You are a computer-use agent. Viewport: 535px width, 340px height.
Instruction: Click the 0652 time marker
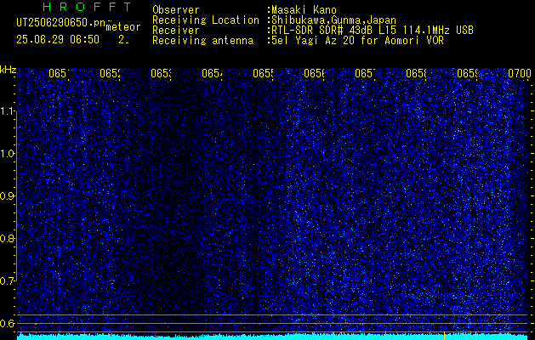pos(110,73)
